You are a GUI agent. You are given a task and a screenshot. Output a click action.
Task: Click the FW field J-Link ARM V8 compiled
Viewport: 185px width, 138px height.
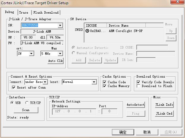pyautogui.click(x=42, y=43)
